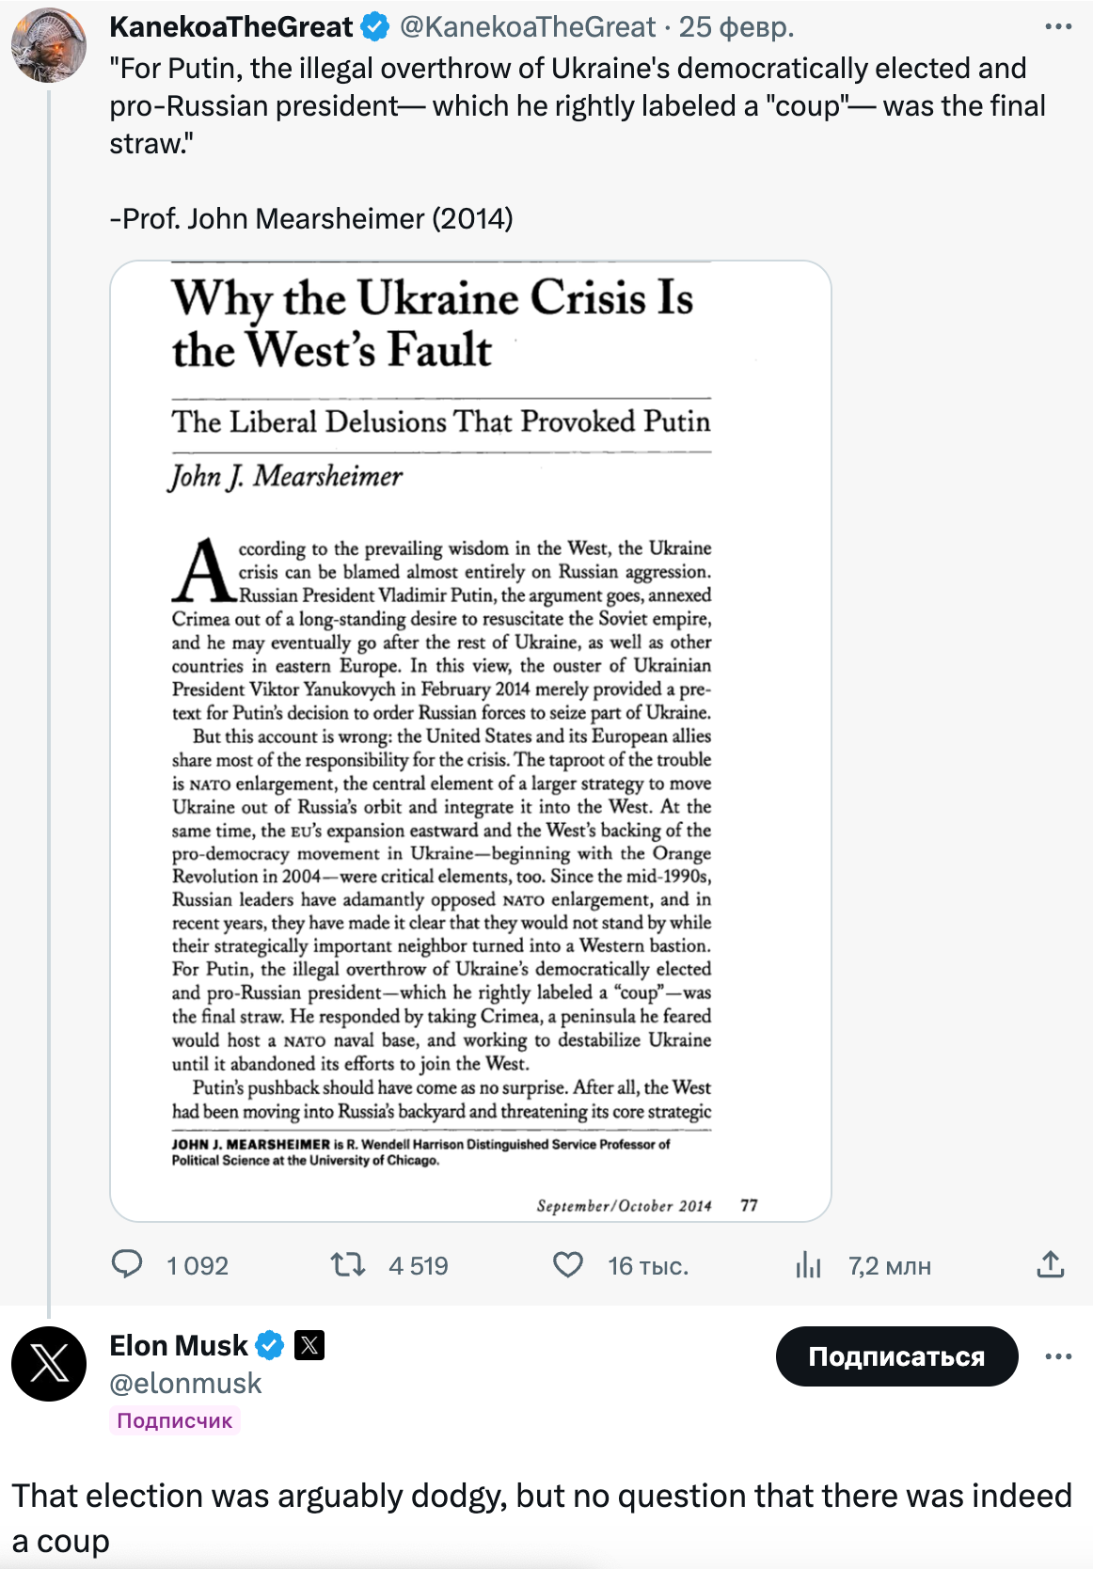Click Elon Musk's blue verified checkmark
Screen dimensions: 1093x1569
click(x=270, y=1346)
